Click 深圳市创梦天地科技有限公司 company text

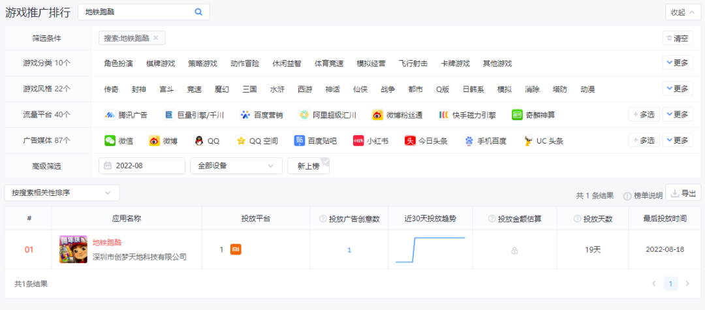point(140,257)
